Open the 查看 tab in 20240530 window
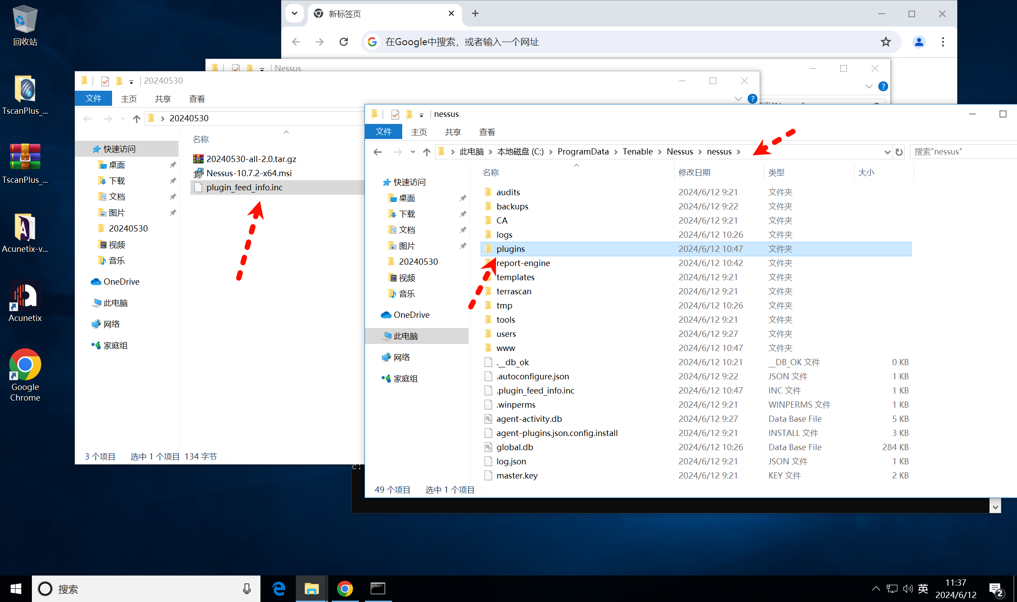Image resolution: width=1017 pixels, height=602 pixels. point(197,98)
